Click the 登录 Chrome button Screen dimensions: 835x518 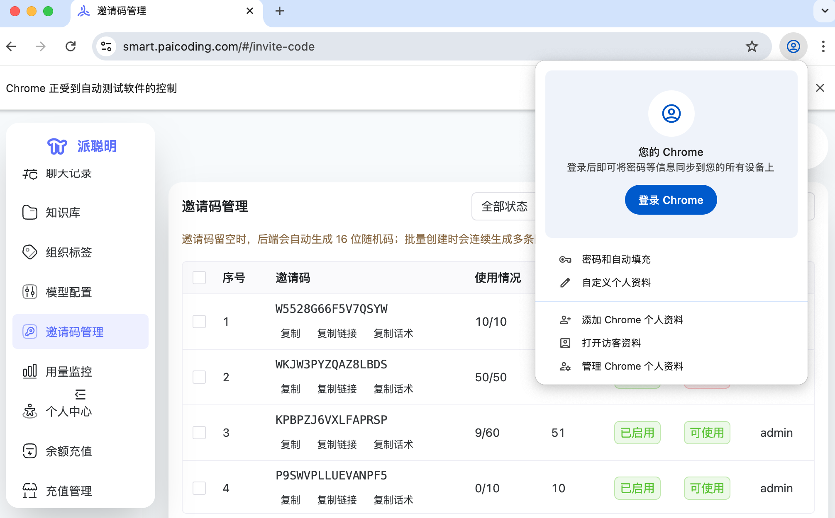pyautogui.click(x=671, y=200)
